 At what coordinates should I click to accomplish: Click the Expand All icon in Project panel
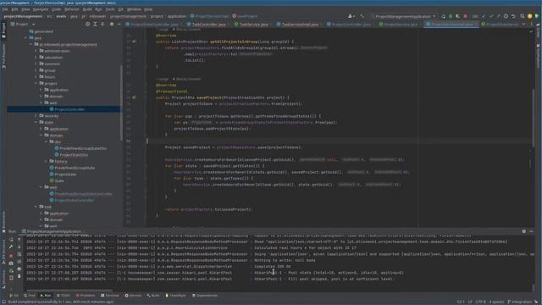pos(95,25)
